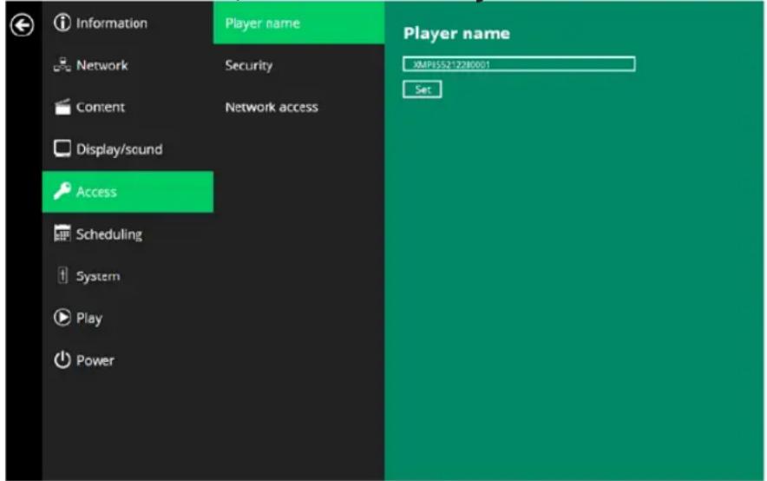The width and height of the screenshot is (767, 481).
Task: Open the Network settings label
Action: click(102, 65)
